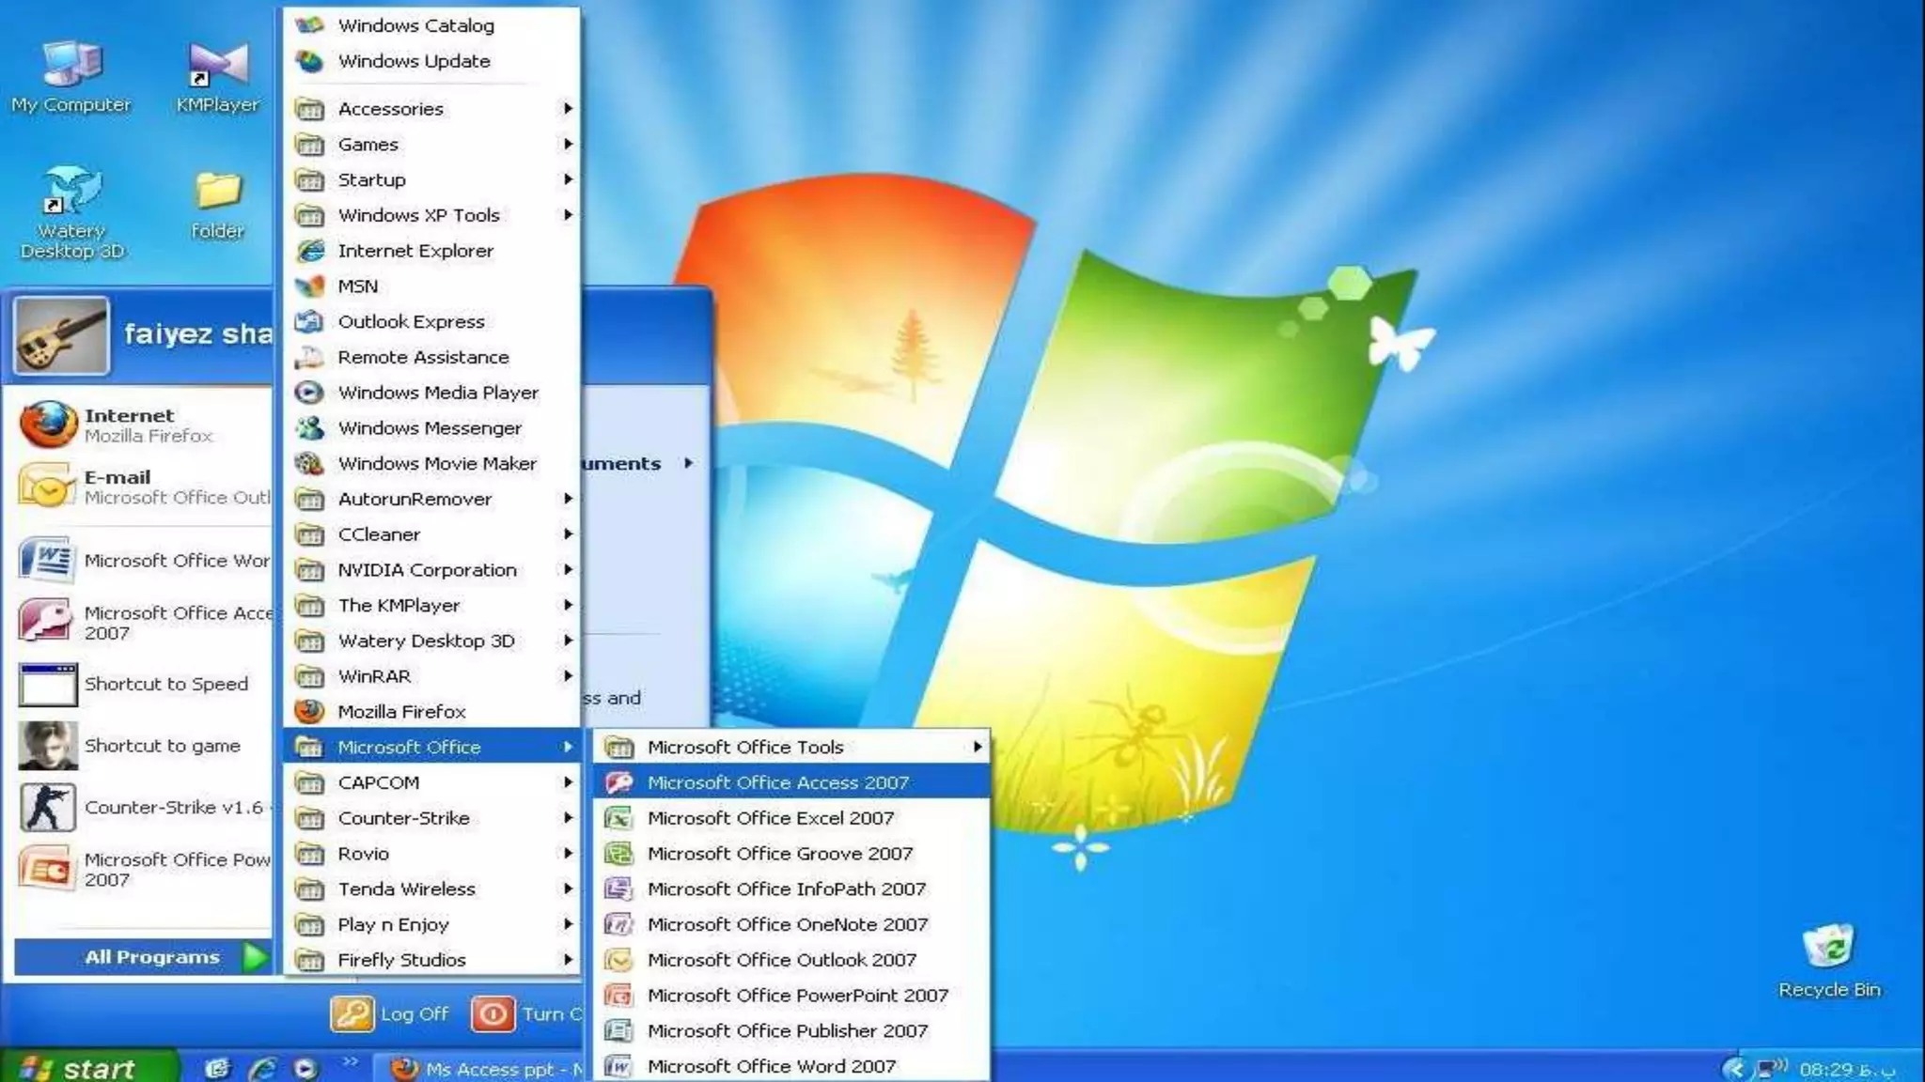1925x1082 pixels.
Task: Select Microsoft Office Access 2007 entry
Action: tap(777, 782)
